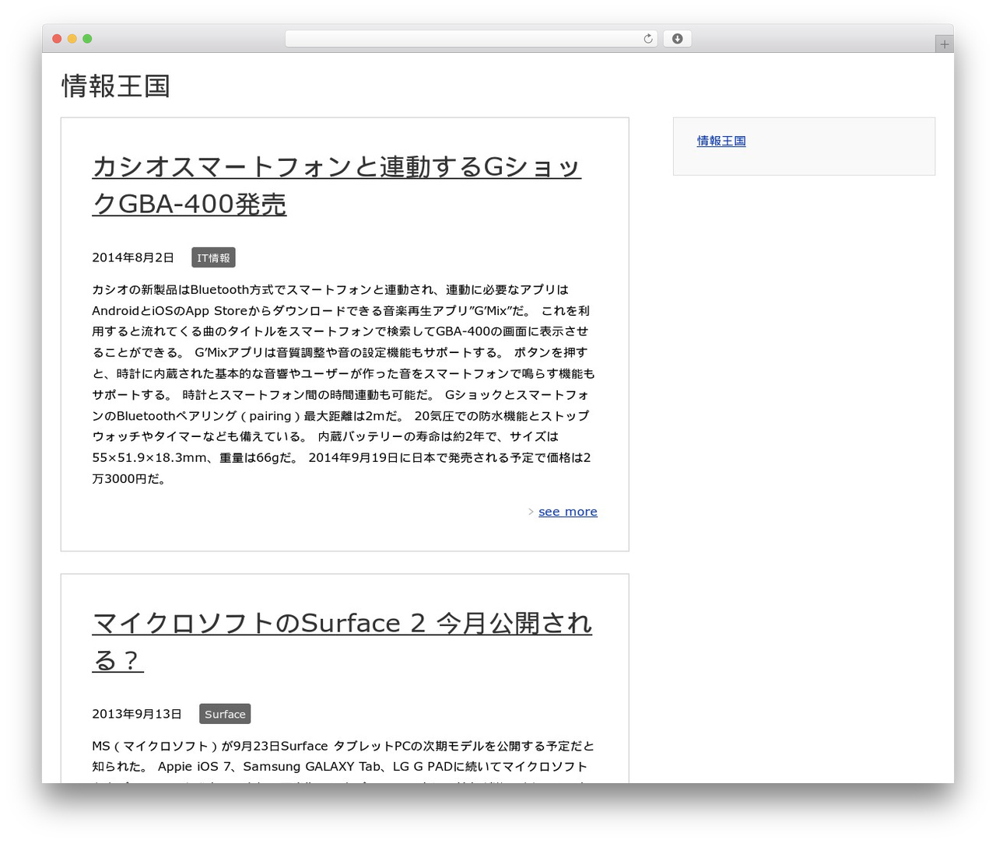Select the IT情報 category tag
996x843 pixels.
click(x=213, y=258)
